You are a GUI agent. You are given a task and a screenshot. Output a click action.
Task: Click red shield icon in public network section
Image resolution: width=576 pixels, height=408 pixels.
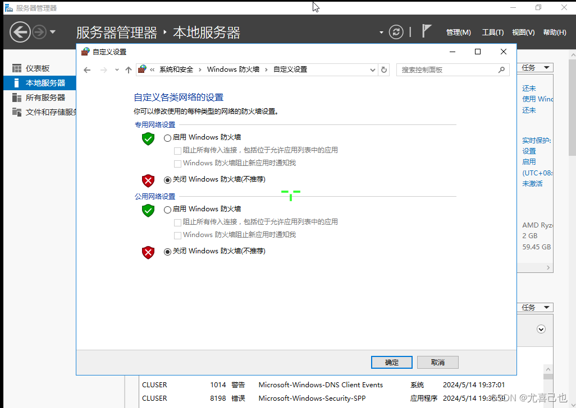[148, 253]
